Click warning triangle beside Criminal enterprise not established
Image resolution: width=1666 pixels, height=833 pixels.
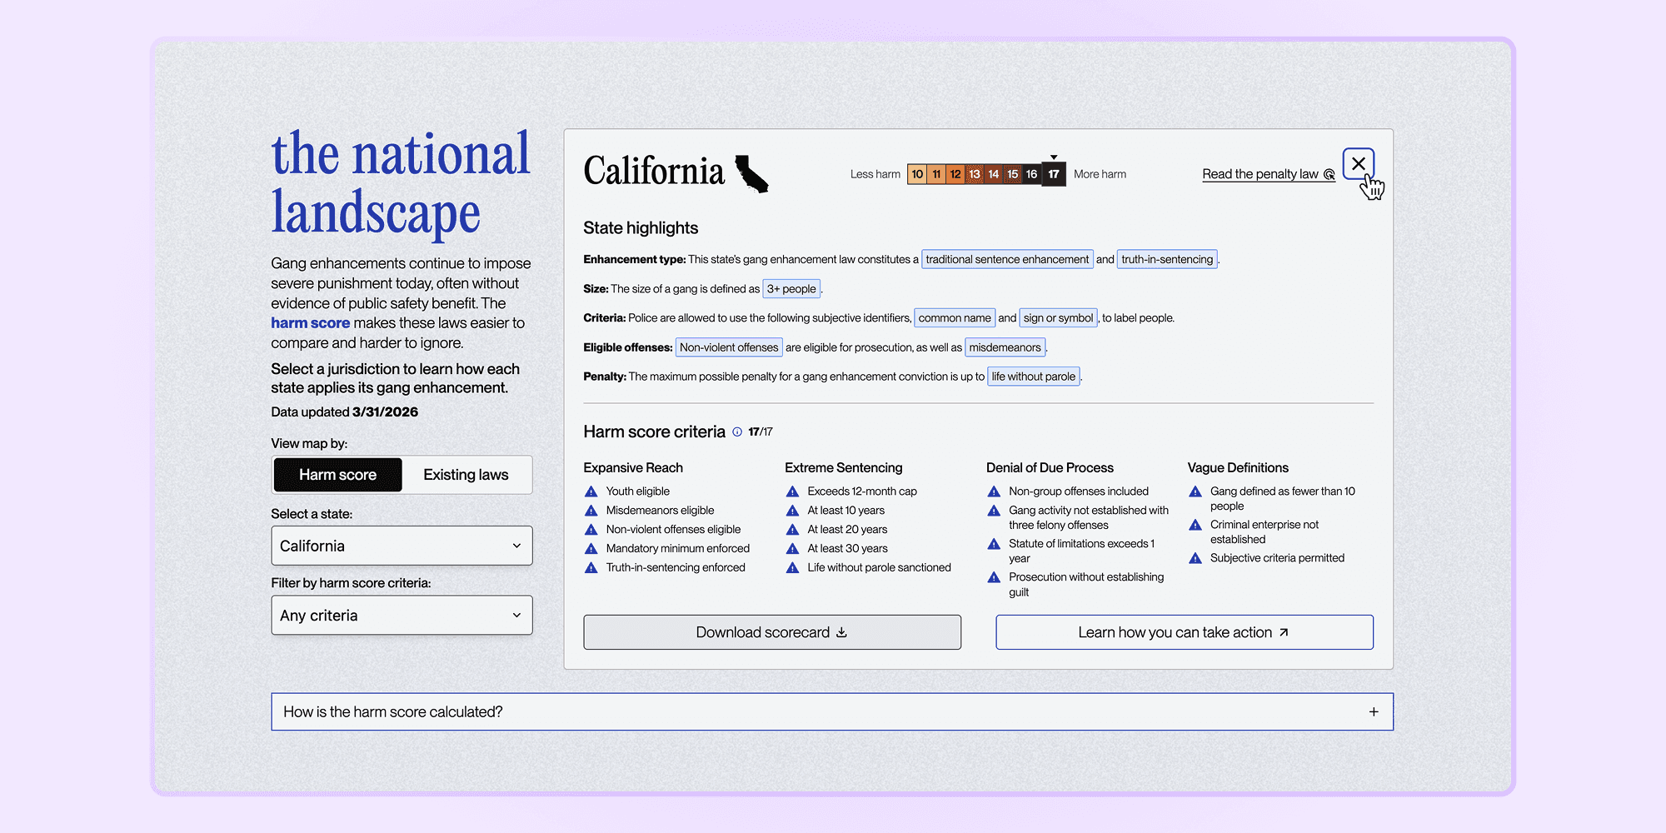[x=1195, y=525]
